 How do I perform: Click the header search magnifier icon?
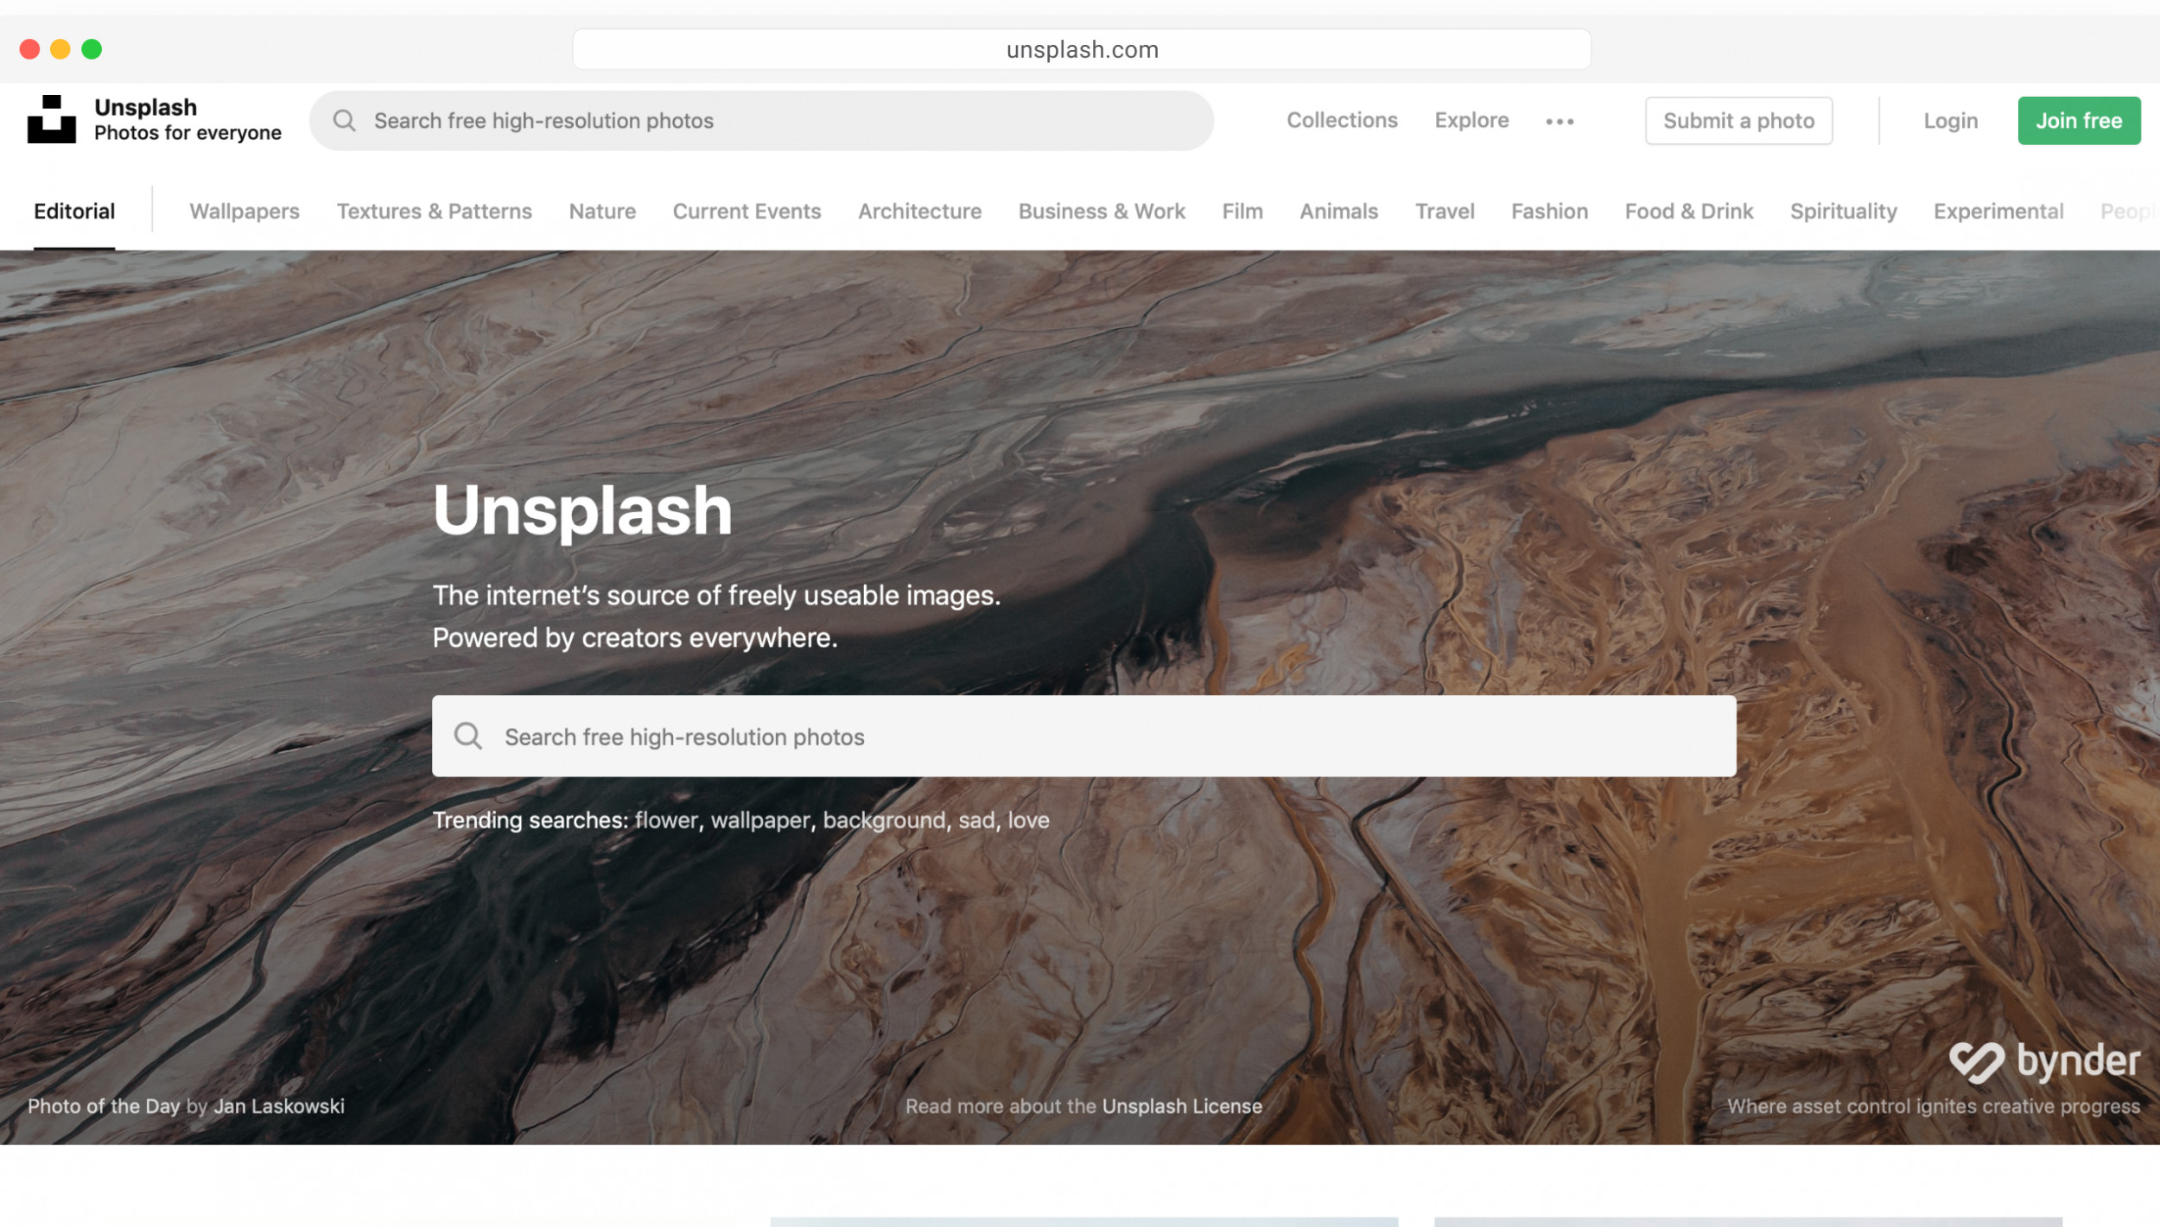344,121
